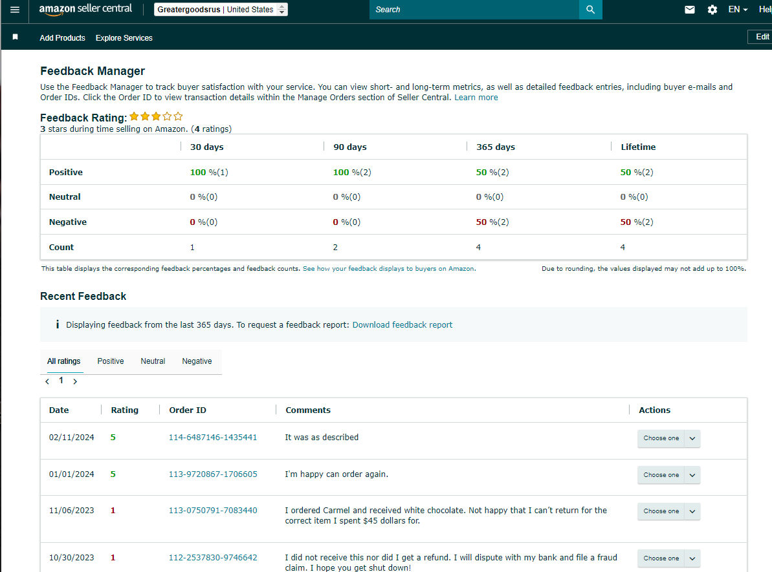This screenshot has height=572, width=772.
Task: Open the hamburger navigation menu
Action: [x=15, y=9]
